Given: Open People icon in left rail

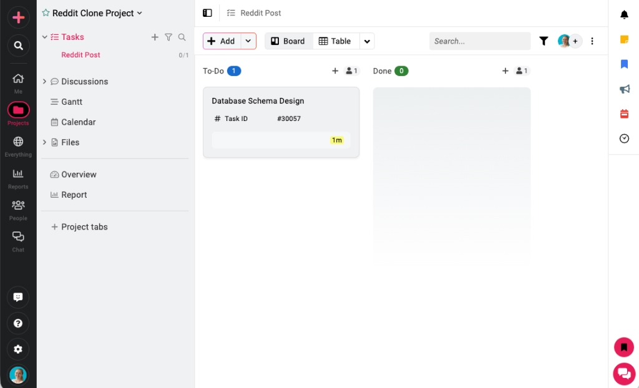Looking at the screenshot, I should (x=18, y=205).
